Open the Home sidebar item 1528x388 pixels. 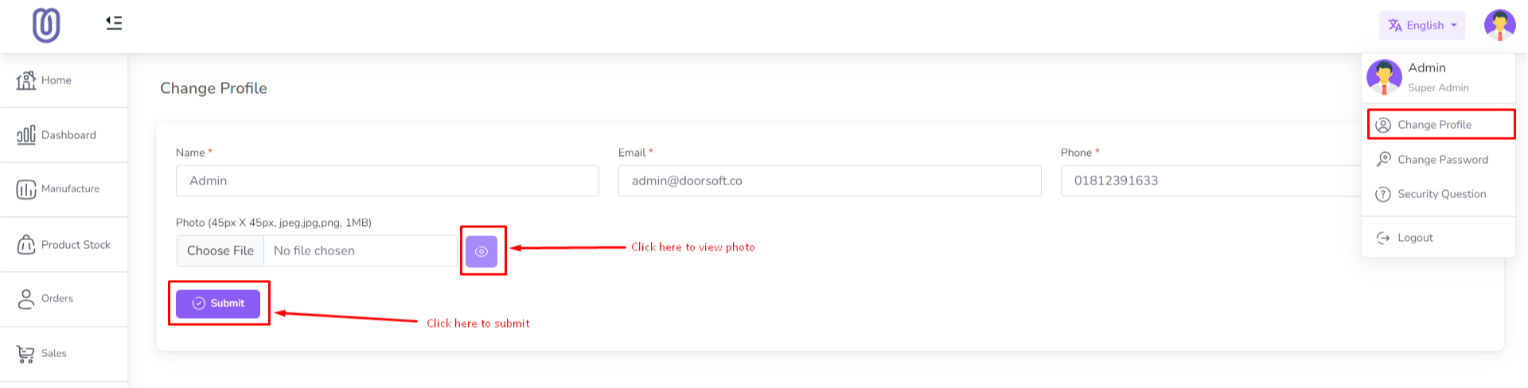click(x=56, y=80)
